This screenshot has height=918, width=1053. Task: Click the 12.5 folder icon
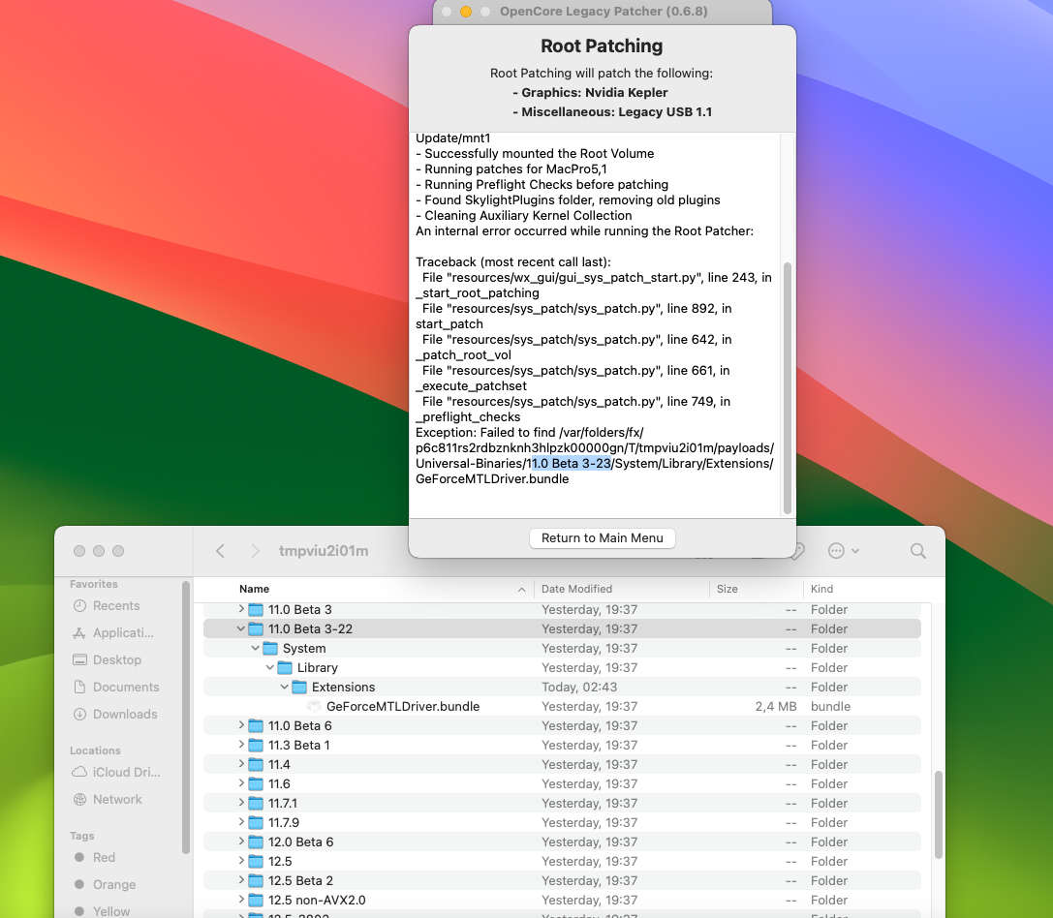click(256, 862)
